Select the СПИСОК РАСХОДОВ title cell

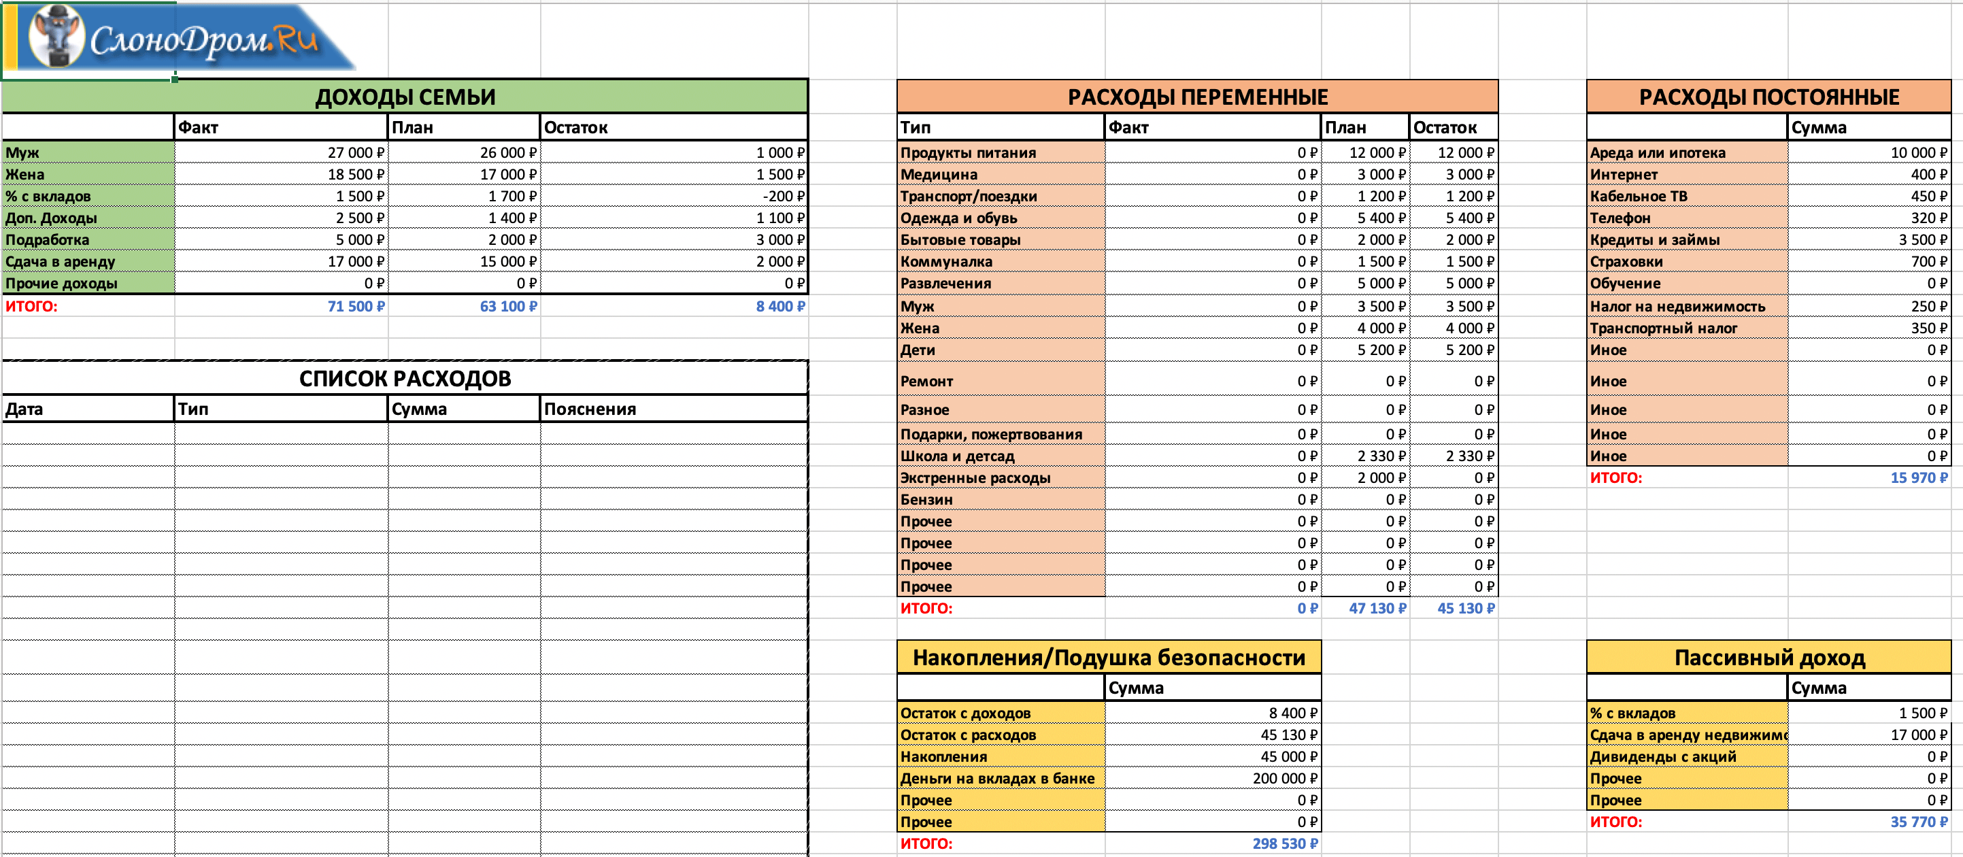[x=405, y=379]
